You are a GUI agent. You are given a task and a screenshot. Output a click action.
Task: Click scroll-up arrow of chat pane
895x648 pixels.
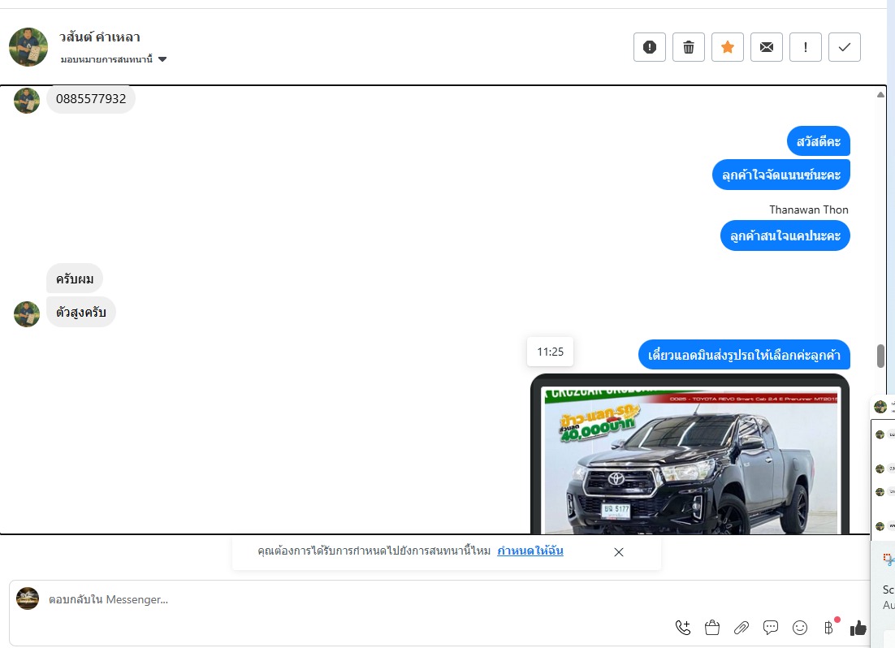tap(880, 95)
